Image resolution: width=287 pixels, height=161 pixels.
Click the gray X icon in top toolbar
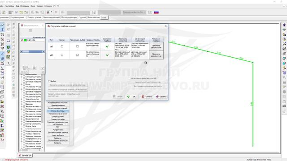click(x=56, y=12)
